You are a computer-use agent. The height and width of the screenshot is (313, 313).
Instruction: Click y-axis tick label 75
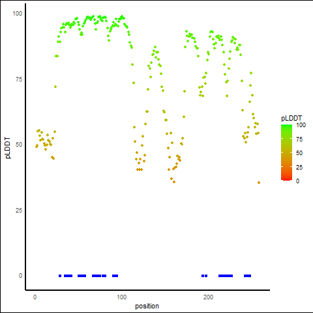pos(19,80)
